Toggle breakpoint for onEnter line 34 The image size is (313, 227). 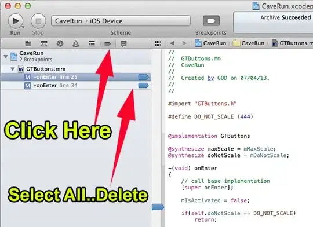(x=144, y=86)
